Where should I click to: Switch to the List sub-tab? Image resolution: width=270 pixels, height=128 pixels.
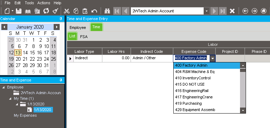[72, 36]
